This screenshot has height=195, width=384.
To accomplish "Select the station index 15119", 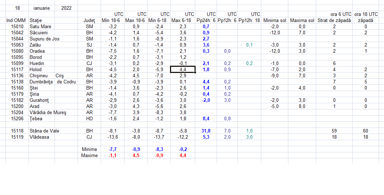I will point(17,137).
